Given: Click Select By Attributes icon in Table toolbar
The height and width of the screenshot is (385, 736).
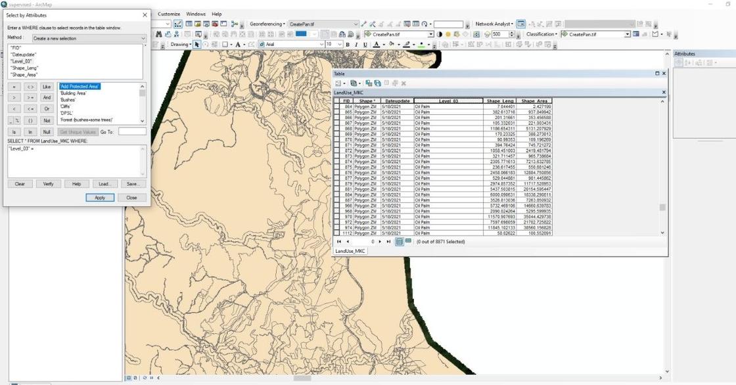Looking at the screenshot, I should 369,83.
